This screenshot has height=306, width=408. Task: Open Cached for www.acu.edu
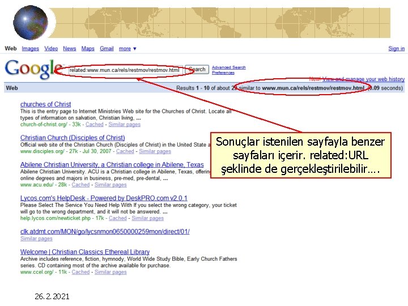80,185
